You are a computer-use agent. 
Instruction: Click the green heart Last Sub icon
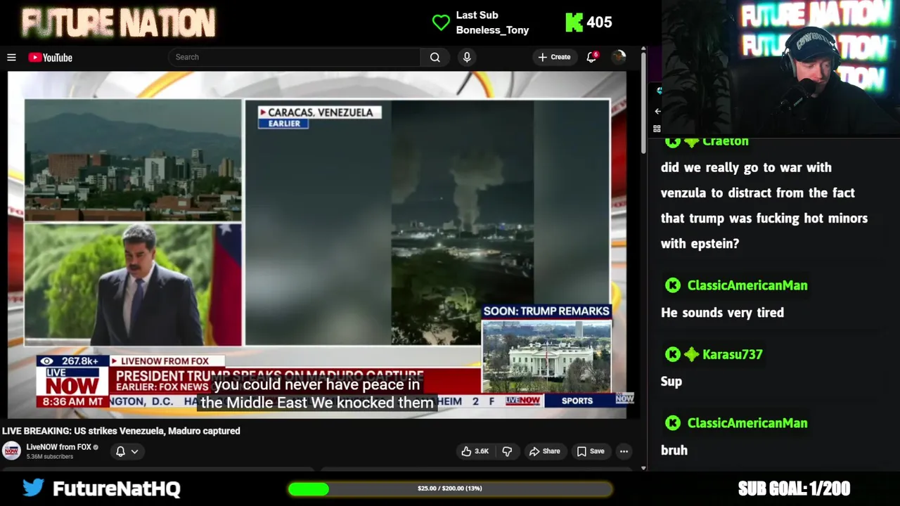441,22
